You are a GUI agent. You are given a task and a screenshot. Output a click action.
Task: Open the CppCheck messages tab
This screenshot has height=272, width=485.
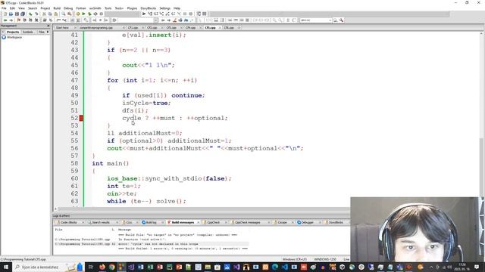coord(248,222)
